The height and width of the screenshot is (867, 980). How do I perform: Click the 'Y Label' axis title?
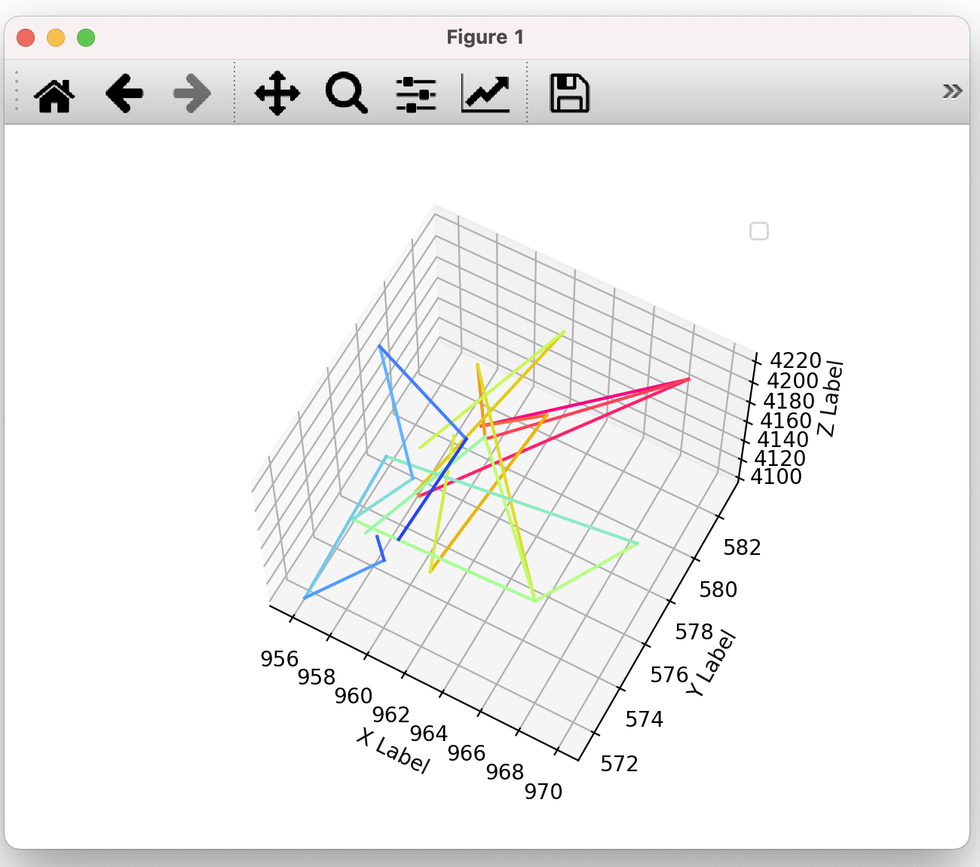(711, 663)
